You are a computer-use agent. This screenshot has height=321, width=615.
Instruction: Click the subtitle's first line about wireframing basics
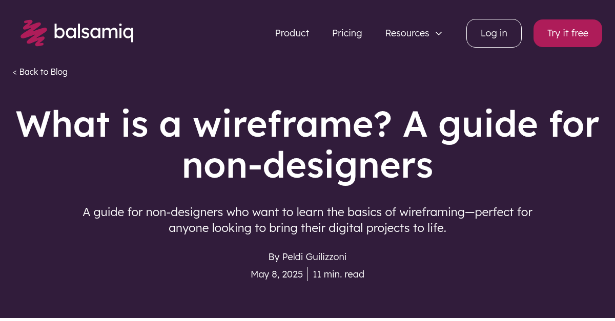click(307, 212)
